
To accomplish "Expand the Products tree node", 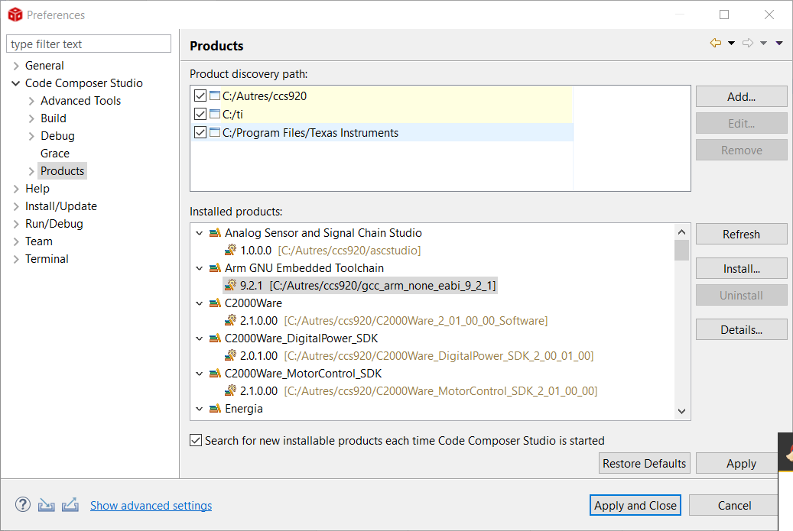I will [x=31, y=171].
